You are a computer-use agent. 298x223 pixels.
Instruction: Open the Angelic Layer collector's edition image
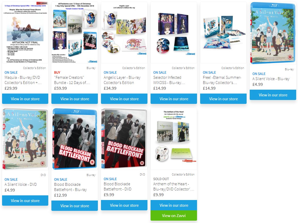pos(124,33)
